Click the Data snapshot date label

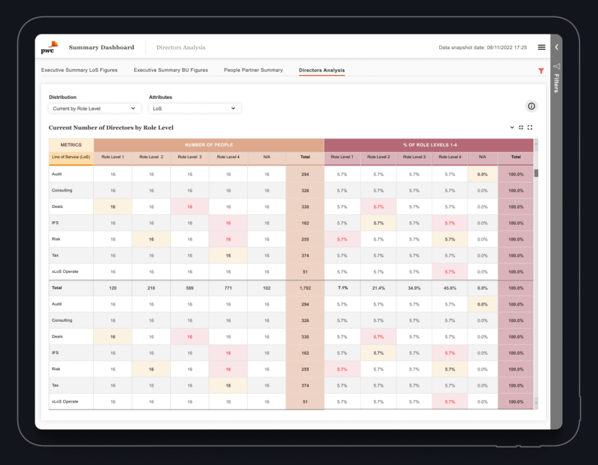coord(483,47)
